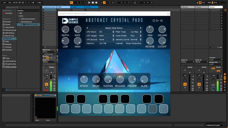Go to the previous preset arrow
This screenshot has width=228, height=128.
(x=87, y=28)
